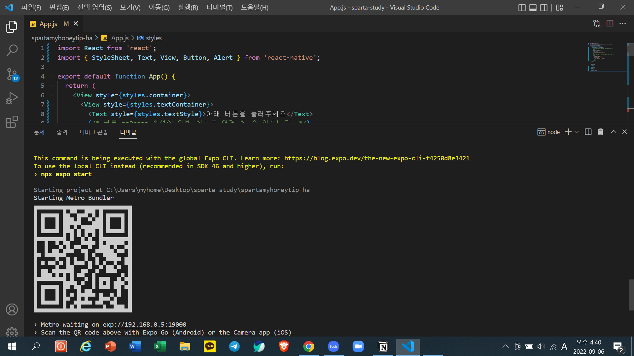Open the Windows Start menu
The width and height of the screenshot is (634, 356).
(12, 346)
